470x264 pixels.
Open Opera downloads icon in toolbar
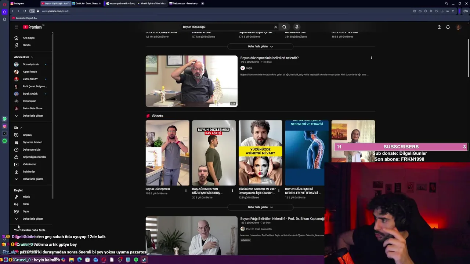[x=442, y=11]
